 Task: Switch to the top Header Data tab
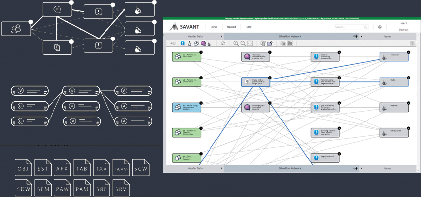[195, 36]
